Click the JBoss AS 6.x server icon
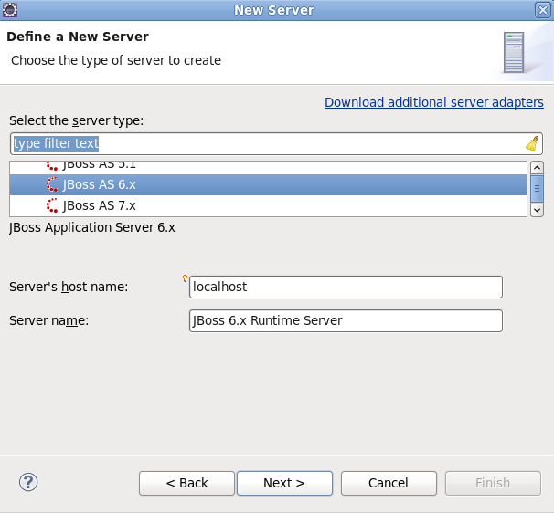Screen dimensions: 554x513 pos(52,184)
